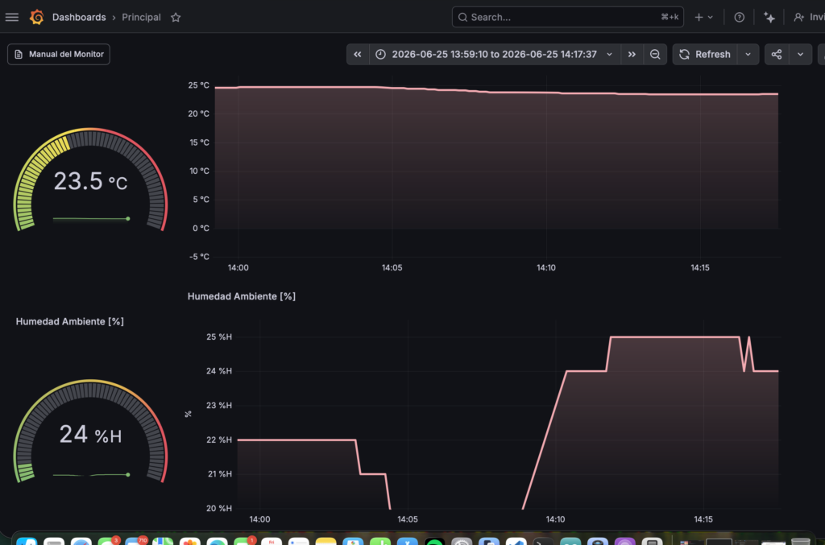Image resolution: width=825 pixels, height=545 pixels.
Task: Click the Humedad Ambiente graph panel title
Action: pos(242,296)
